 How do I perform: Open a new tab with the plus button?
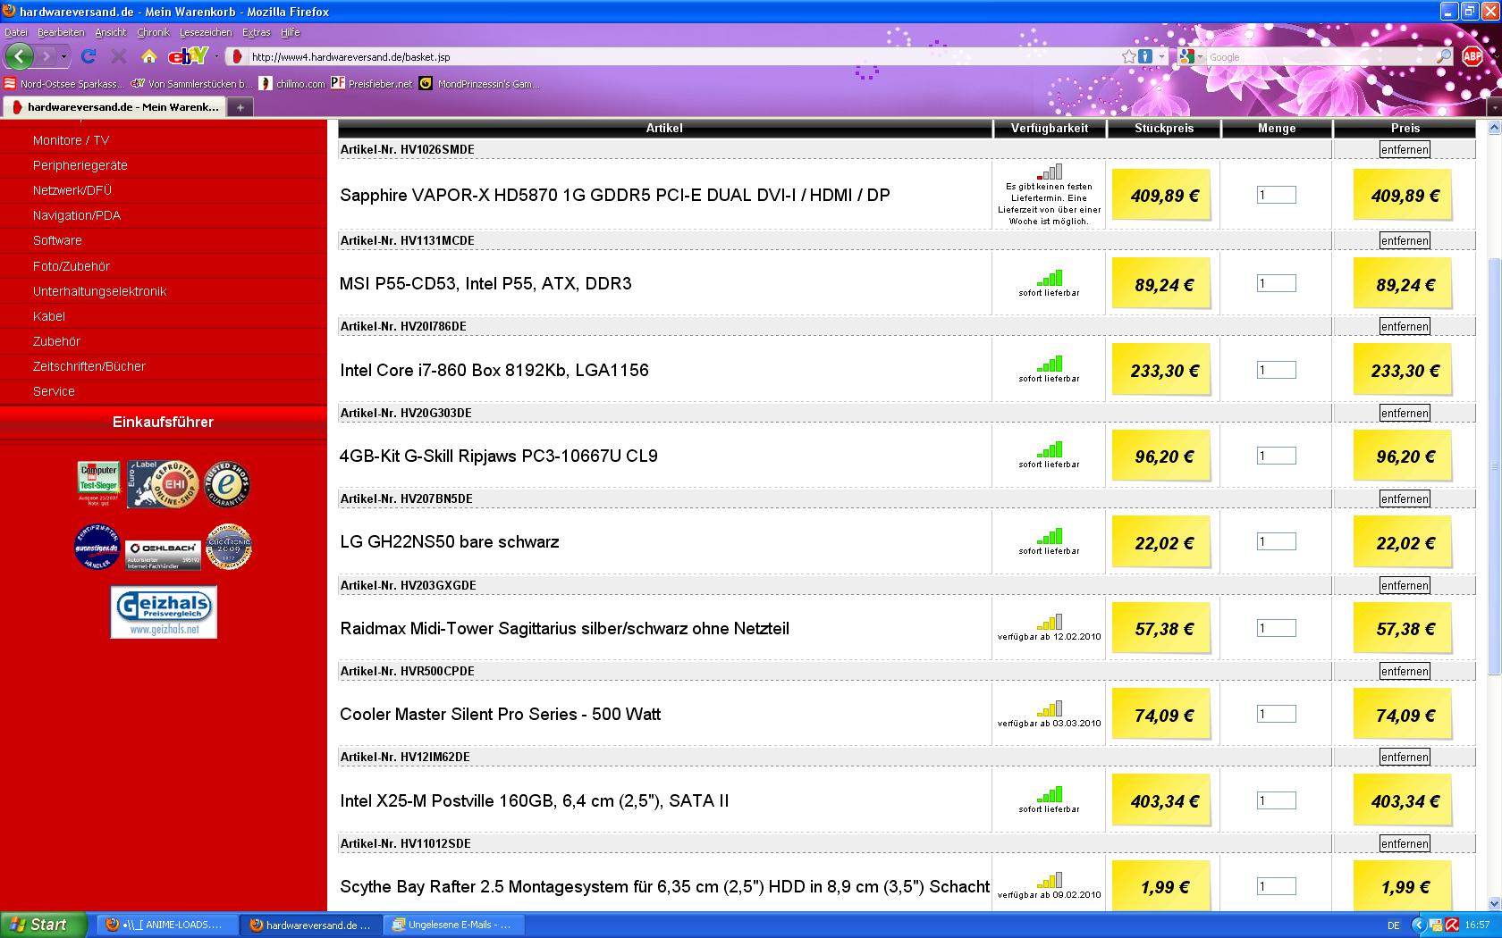(240, 107)
